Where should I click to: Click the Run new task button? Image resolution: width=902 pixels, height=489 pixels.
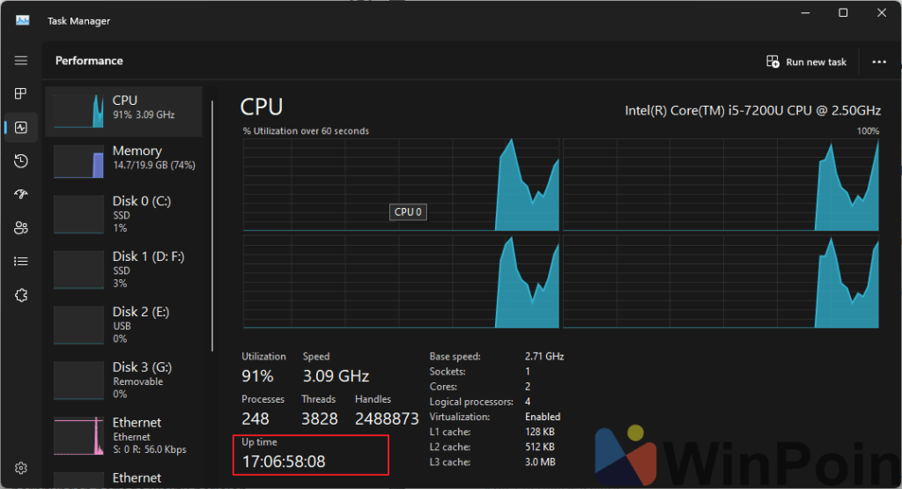[x=806, y=62]
